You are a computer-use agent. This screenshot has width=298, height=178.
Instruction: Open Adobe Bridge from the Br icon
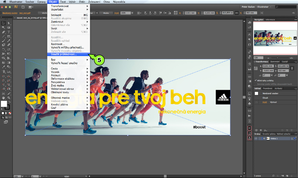[23, 7]
